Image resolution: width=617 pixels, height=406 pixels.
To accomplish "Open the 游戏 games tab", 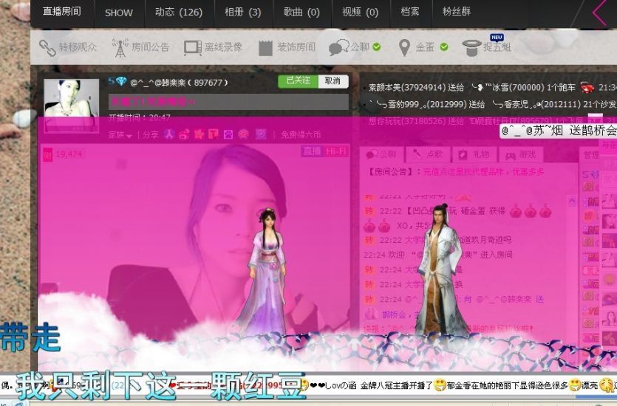I will (x=520, y=154).
